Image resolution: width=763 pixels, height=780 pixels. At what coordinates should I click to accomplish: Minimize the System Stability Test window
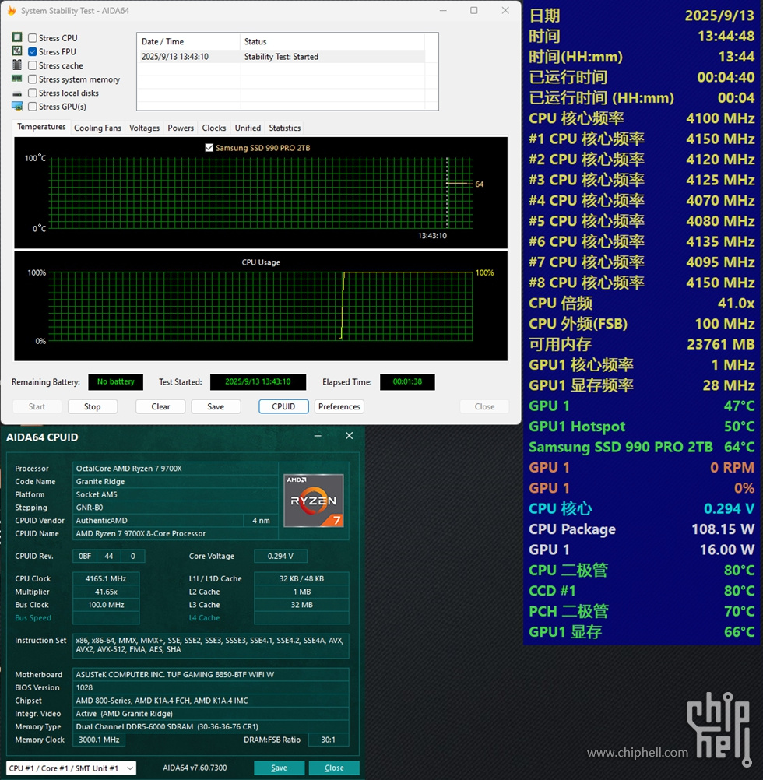tap(443, 10)
